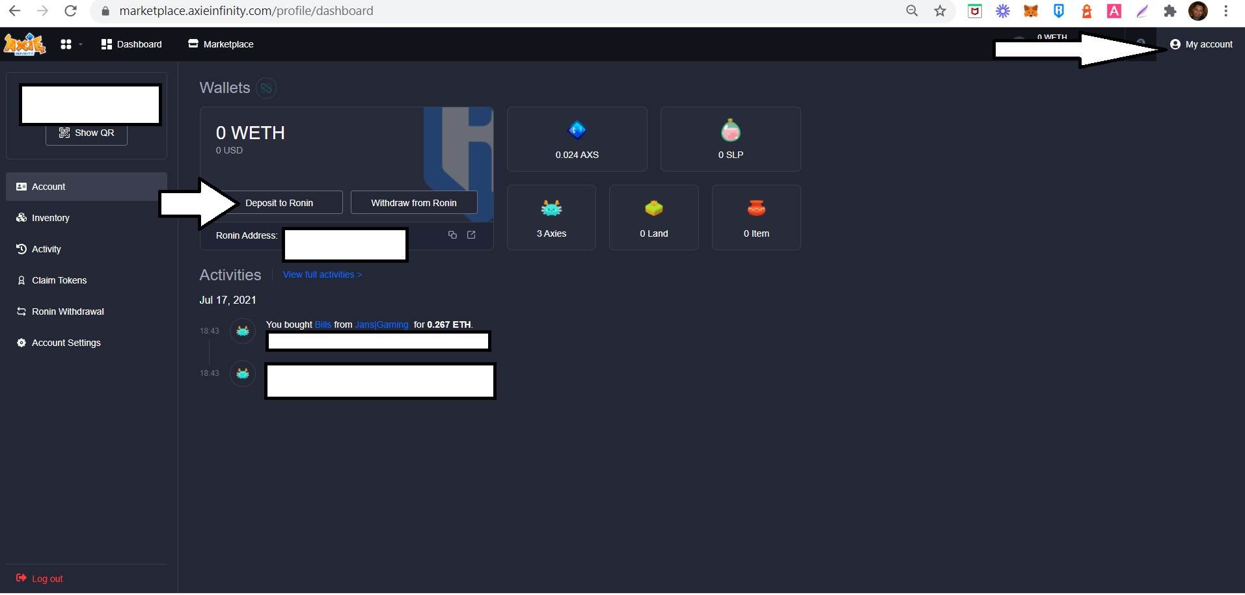Click the site lock icon

[x=105, y=11]
